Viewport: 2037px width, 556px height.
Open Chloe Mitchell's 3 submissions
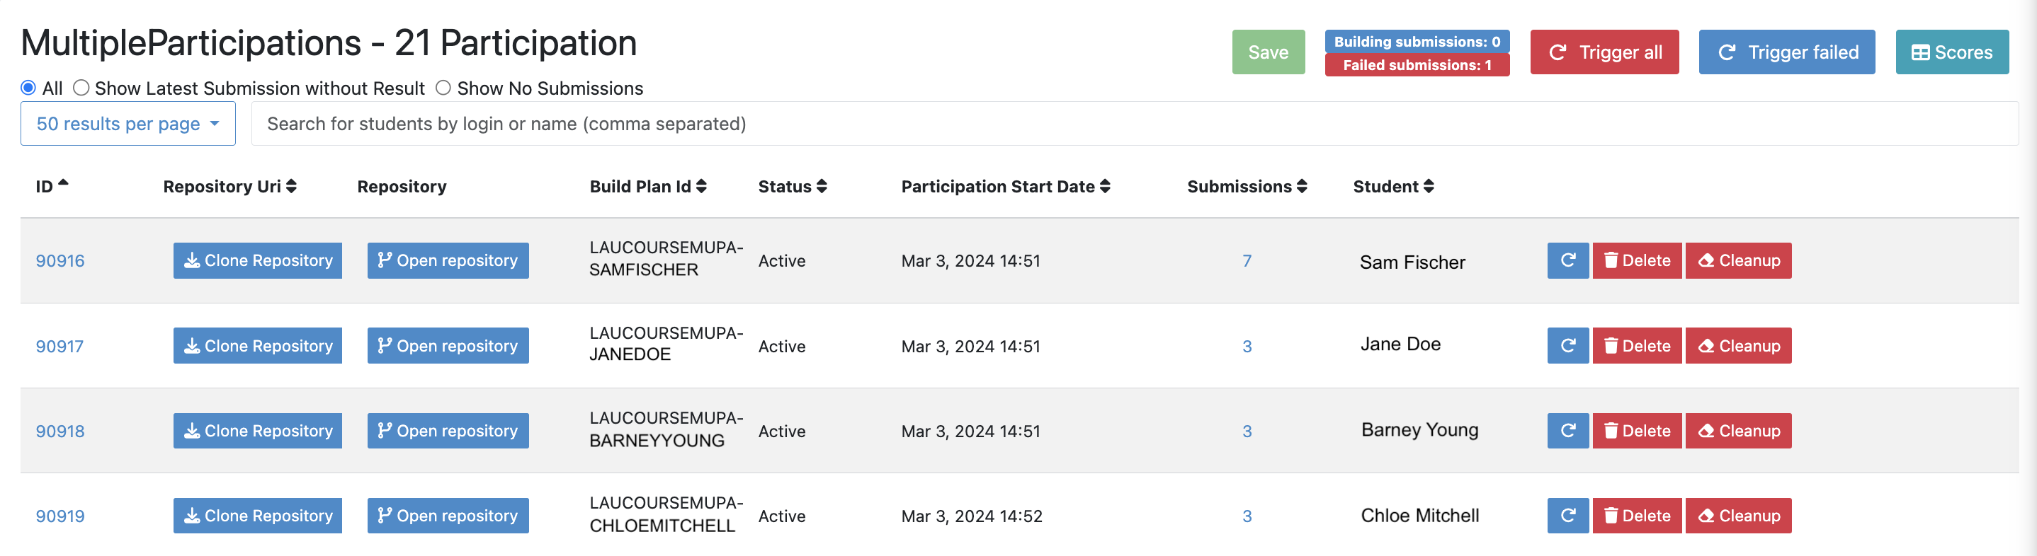pyautogui.click(x=1247, y=516)
